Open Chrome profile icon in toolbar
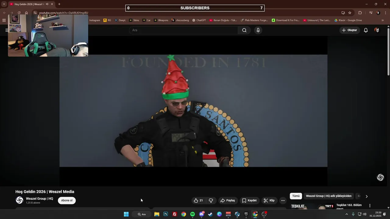Viewport: 390px width, 219px height. [378, 13]
